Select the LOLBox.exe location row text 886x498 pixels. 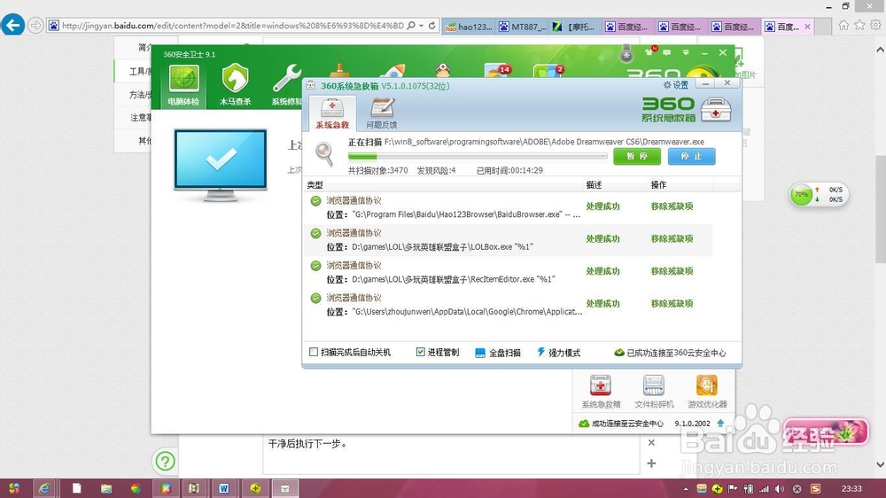tap(430, 247)
